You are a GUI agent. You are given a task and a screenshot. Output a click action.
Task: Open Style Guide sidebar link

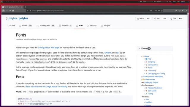click(x=152, y=91)
